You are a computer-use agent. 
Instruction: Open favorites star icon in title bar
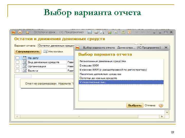27,32
